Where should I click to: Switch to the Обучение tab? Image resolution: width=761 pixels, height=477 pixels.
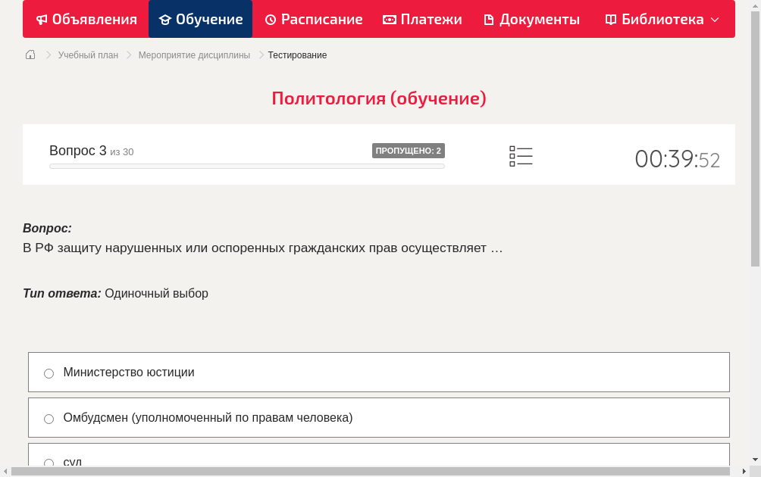click(x=200, y=19)
